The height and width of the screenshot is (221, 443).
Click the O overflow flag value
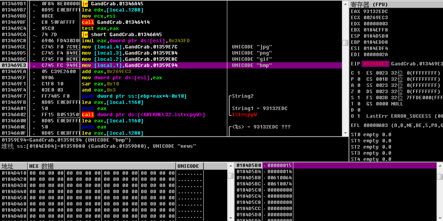pyautogui.click(x=359, y=116)
